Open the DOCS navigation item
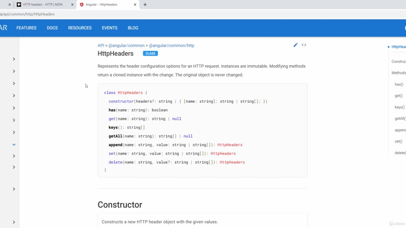 [x=52, y=28]
